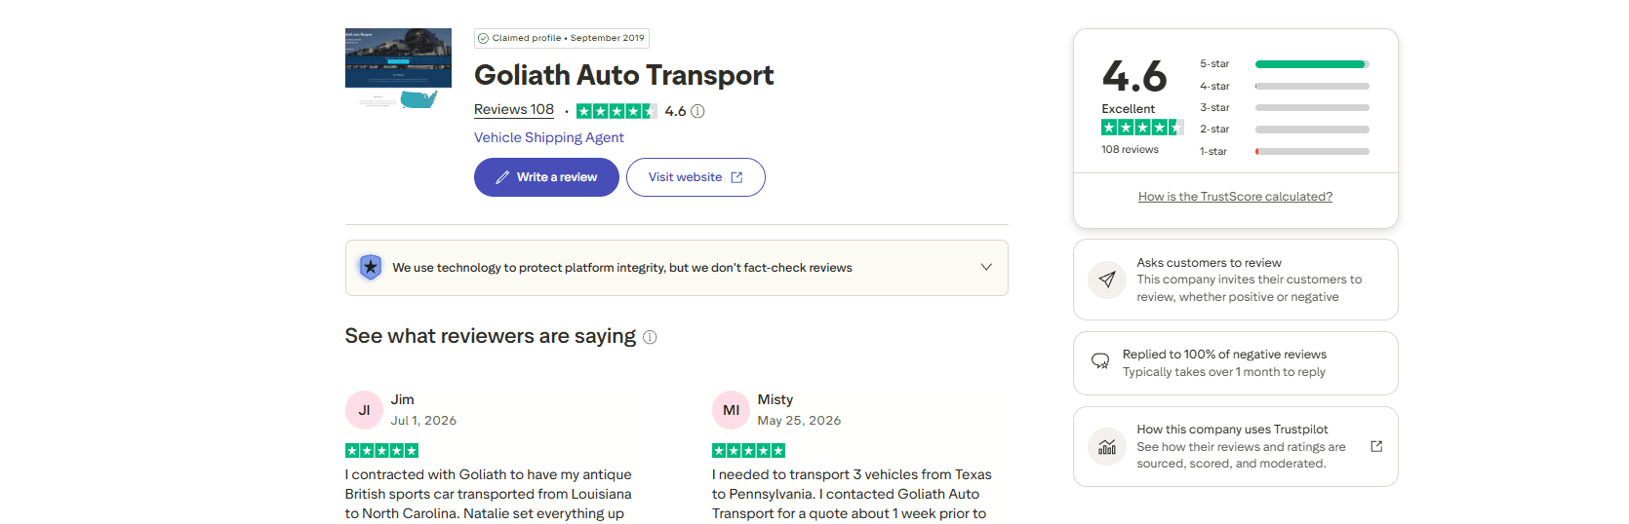Open the external link icon in Trustpilot usage card
The image size is (1629, 524).
tap(1376, 446)
